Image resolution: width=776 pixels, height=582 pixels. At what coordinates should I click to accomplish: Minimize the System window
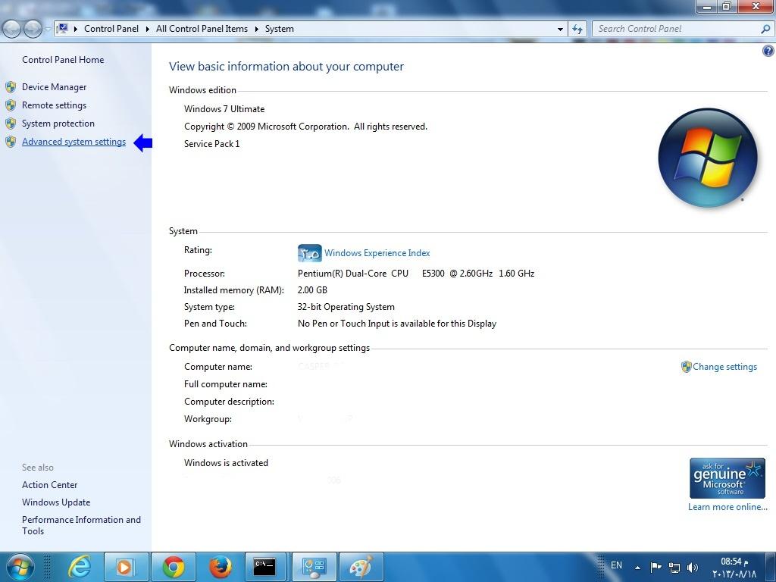click(x=706, y=6)
